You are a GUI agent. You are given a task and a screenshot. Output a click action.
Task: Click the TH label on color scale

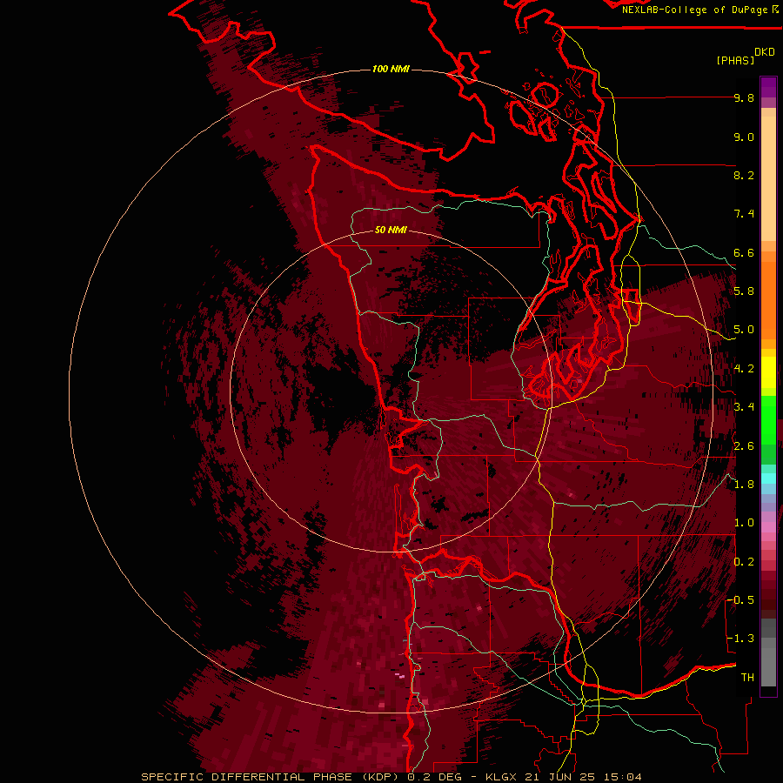pyautogui.click(x=747, y=678)
